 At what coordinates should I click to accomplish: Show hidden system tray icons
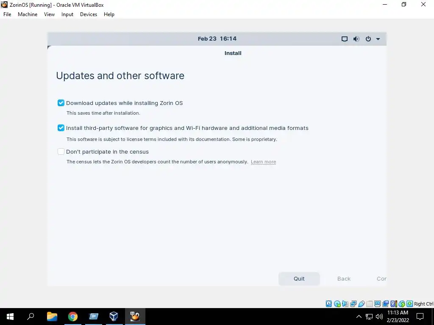click(359, 317)
